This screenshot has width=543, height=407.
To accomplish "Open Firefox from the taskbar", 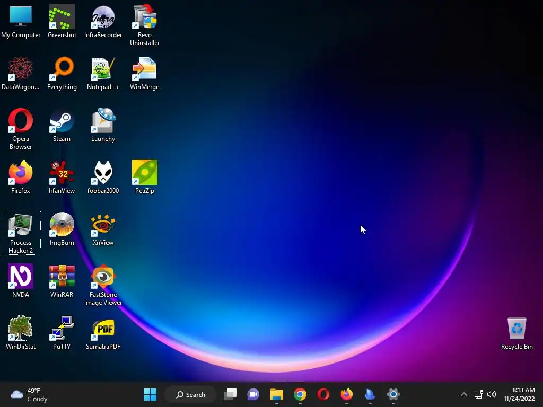I will point(347,394).
